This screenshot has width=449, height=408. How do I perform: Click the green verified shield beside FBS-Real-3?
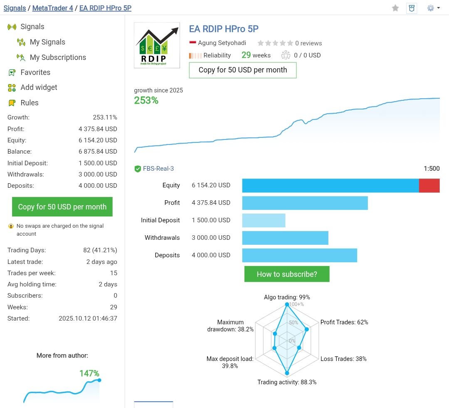pos(138,169)
